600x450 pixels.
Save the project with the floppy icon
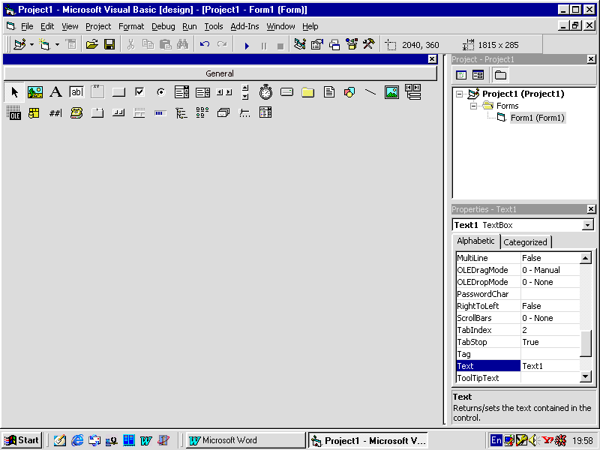point(109,45)
